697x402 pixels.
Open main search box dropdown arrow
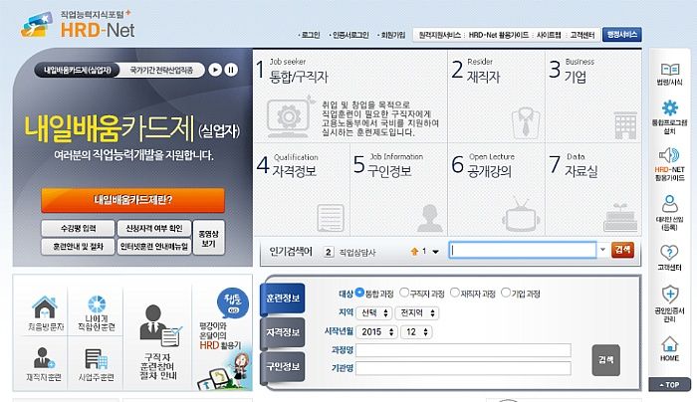[x=602, y=250]
